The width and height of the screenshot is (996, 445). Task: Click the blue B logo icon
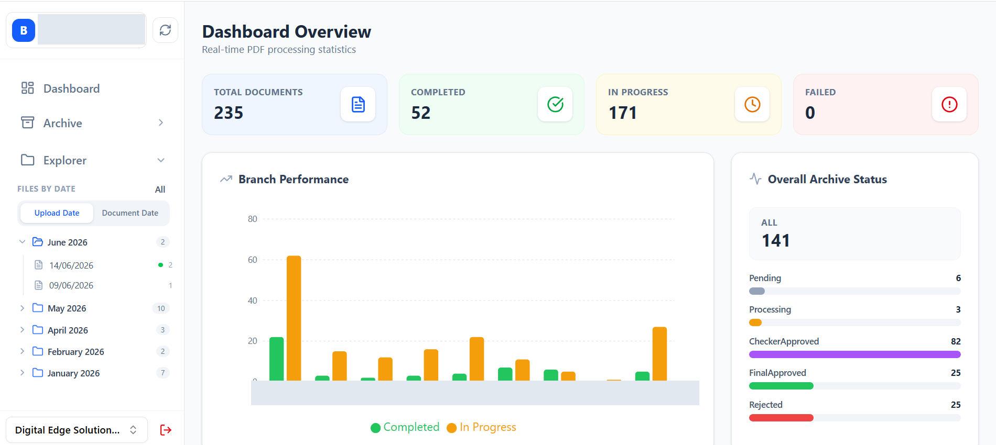pyautogui.click(x=24, y=30)
